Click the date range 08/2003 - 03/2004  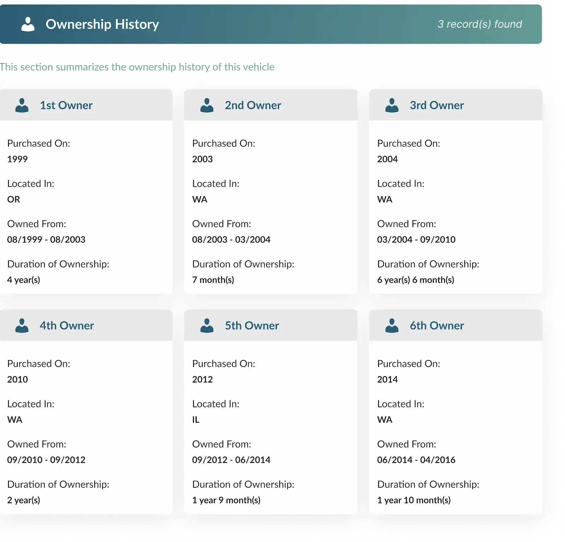(231, 240)
